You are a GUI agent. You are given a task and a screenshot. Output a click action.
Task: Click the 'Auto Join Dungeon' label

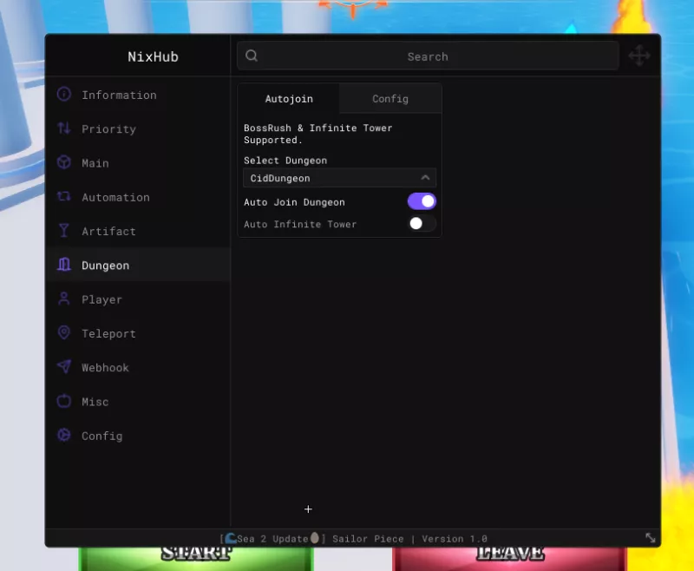point(294,202)
